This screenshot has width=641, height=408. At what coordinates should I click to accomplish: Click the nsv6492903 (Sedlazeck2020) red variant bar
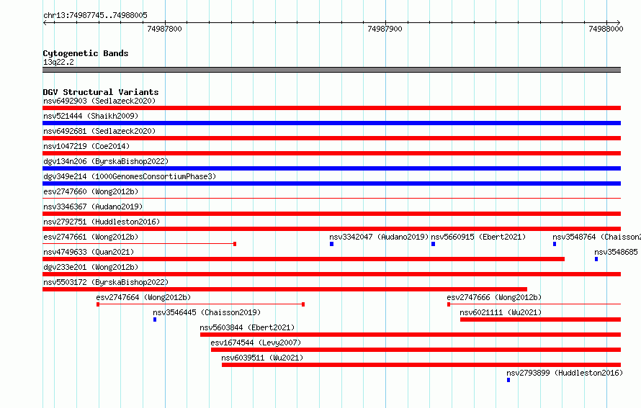point(331,108)
